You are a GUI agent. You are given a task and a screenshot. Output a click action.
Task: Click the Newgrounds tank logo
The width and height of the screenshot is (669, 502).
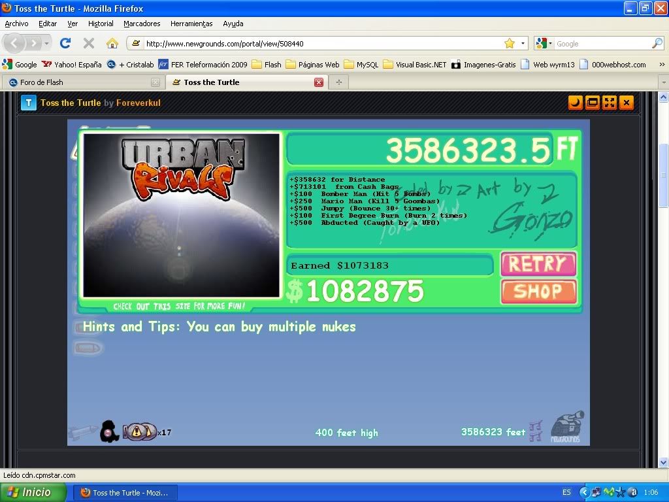[x=566, y=426]
